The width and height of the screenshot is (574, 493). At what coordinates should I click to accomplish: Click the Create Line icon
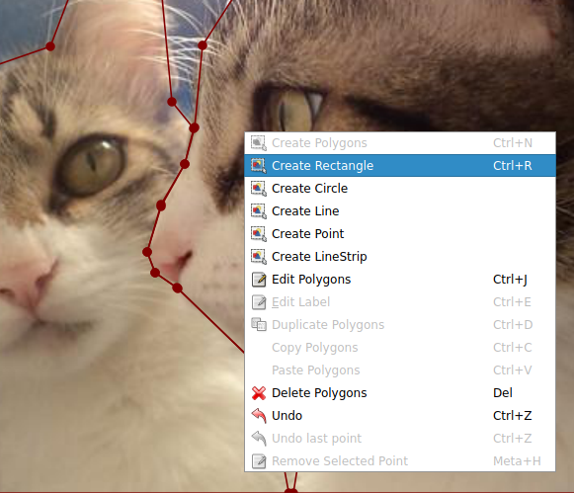click(259, 210)
